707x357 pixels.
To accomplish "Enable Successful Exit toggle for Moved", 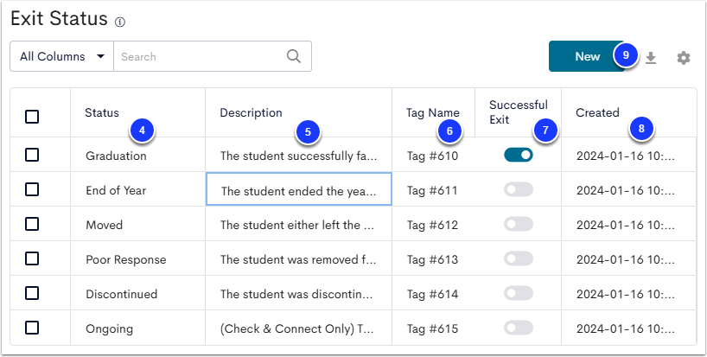I will (x=519, y=224).
